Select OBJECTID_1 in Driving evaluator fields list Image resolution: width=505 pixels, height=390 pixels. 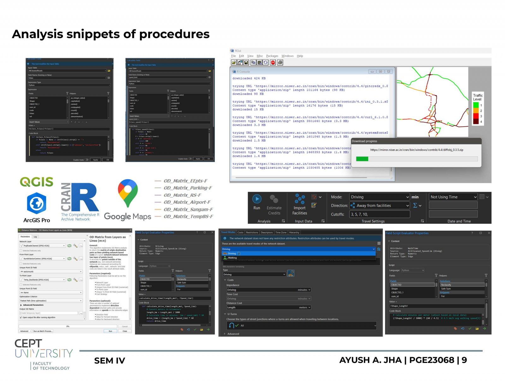[155, 286]
